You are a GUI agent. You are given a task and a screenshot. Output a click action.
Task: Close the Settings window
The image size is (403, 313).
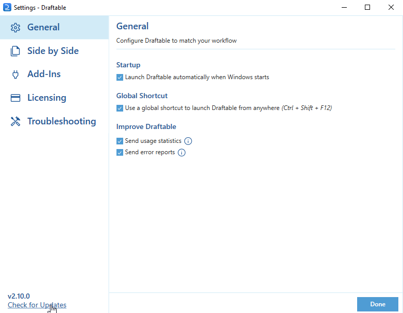(x=391, y=7)
